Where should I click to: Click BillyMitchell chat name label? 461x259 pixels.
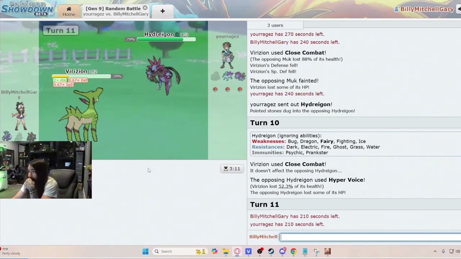coord(263,237)
